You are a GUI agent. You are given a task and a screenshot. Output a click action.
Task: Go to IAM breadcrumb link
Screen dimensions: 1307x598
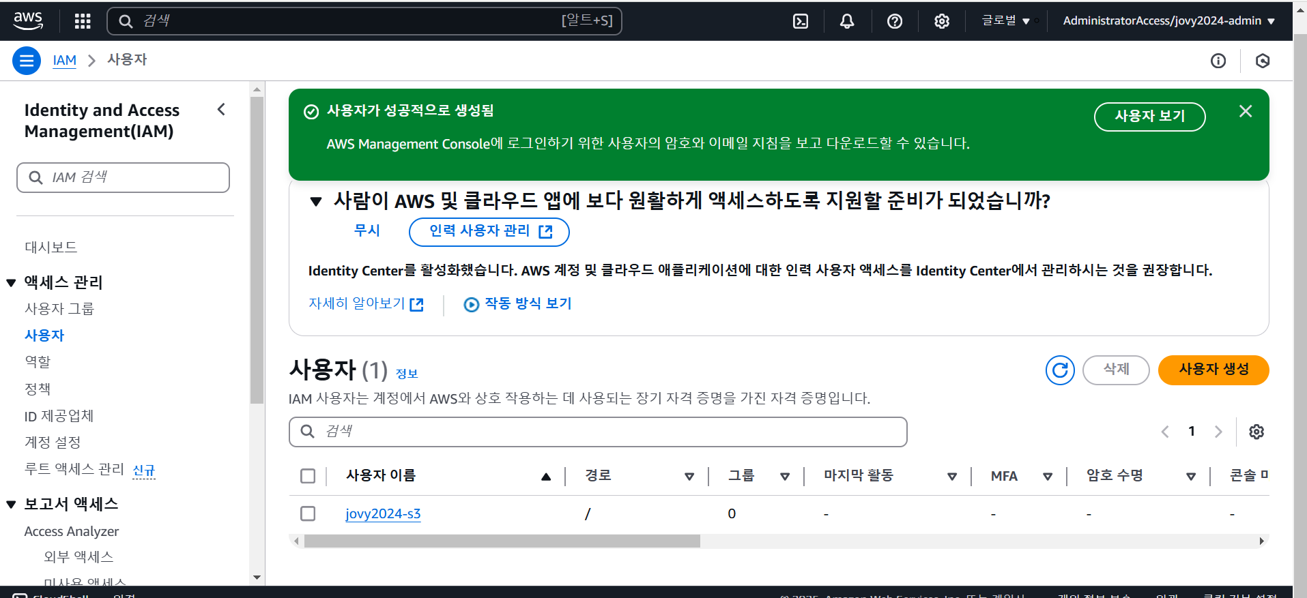[x=65, y=61]
